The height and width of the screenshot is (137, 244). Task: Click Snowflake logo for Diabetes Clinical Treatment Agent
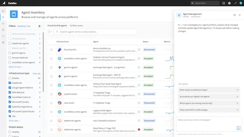[60, 58]
